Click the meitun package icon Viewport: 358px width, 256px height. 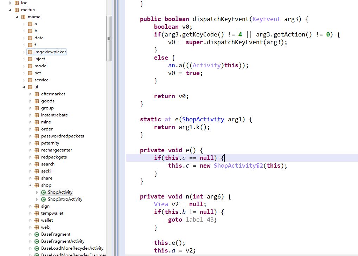click(x=17, y=10)
